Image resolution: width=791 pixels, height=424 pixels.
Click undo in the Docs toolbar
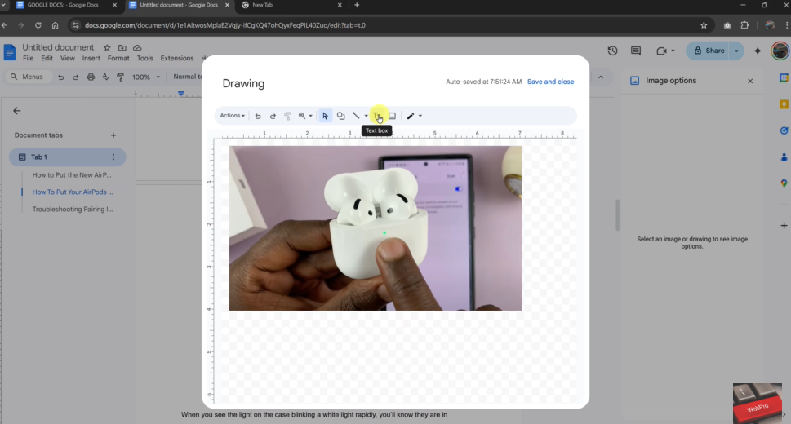(x=61, y=77)
